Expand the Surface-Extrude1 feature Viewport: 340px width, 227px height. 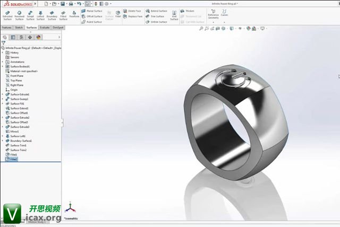click(3, 94)
